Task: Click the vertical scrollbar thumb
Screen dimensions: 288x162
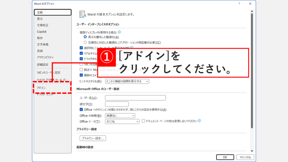Action: [252, 71]
